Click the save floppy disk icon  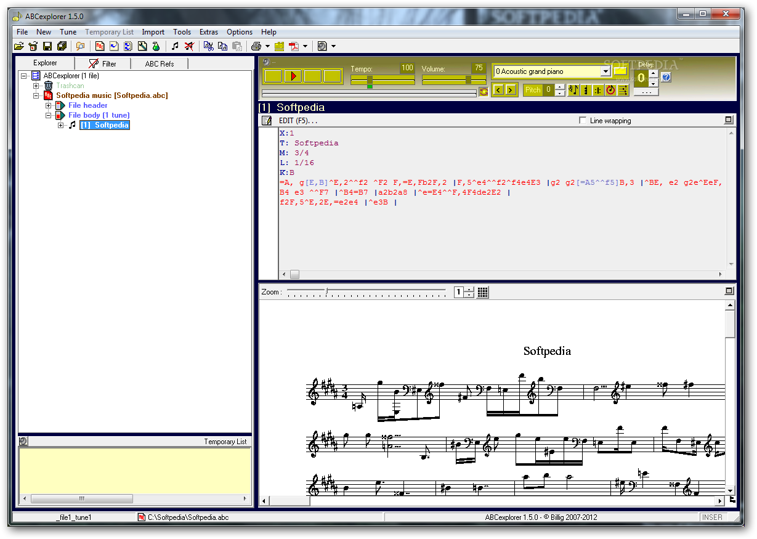pos(47,46)
